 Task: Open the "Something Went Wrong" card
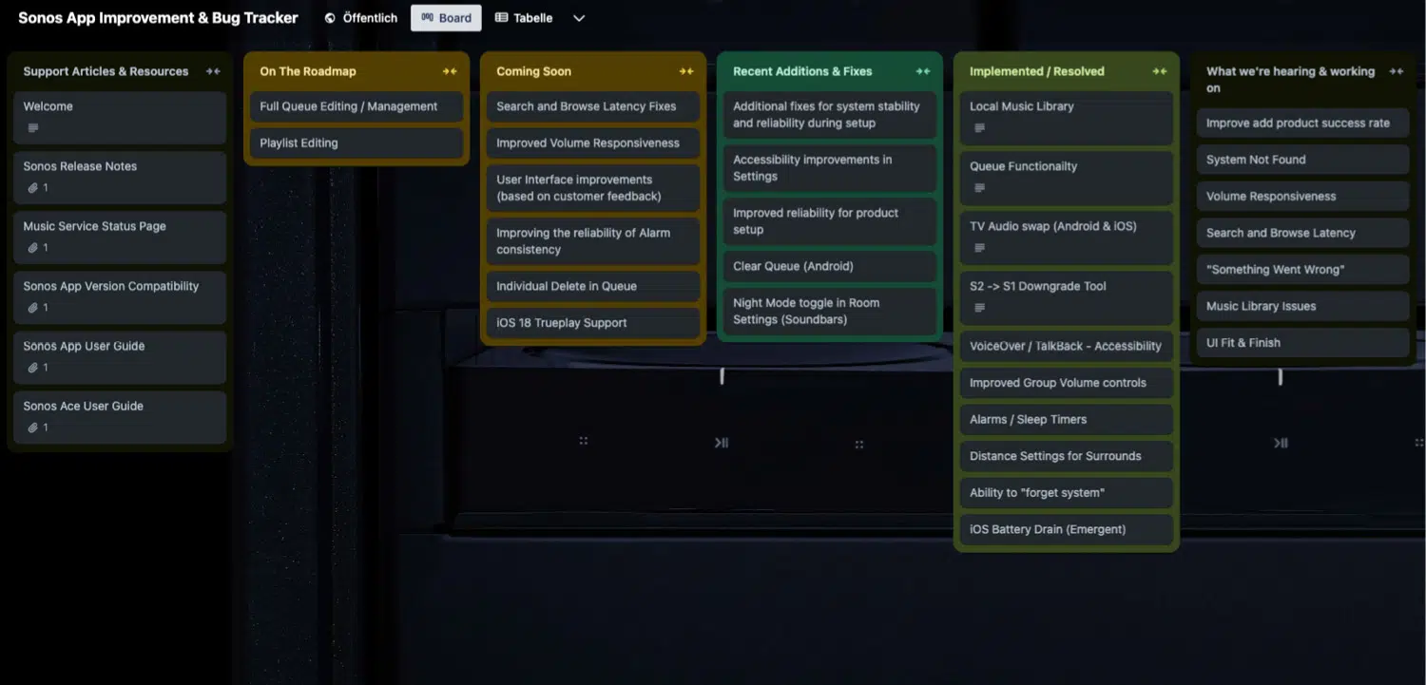(x=1302, y=270)
